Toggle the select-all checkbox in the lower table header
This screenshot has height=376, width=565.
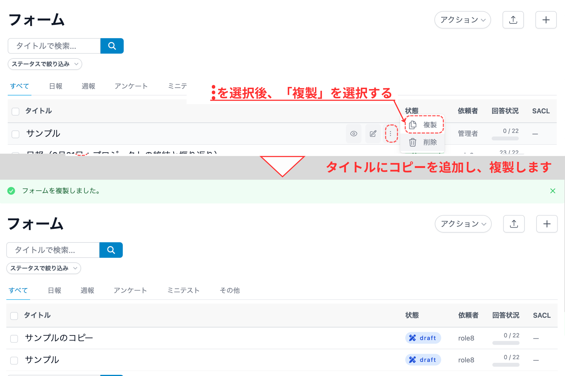14,316
